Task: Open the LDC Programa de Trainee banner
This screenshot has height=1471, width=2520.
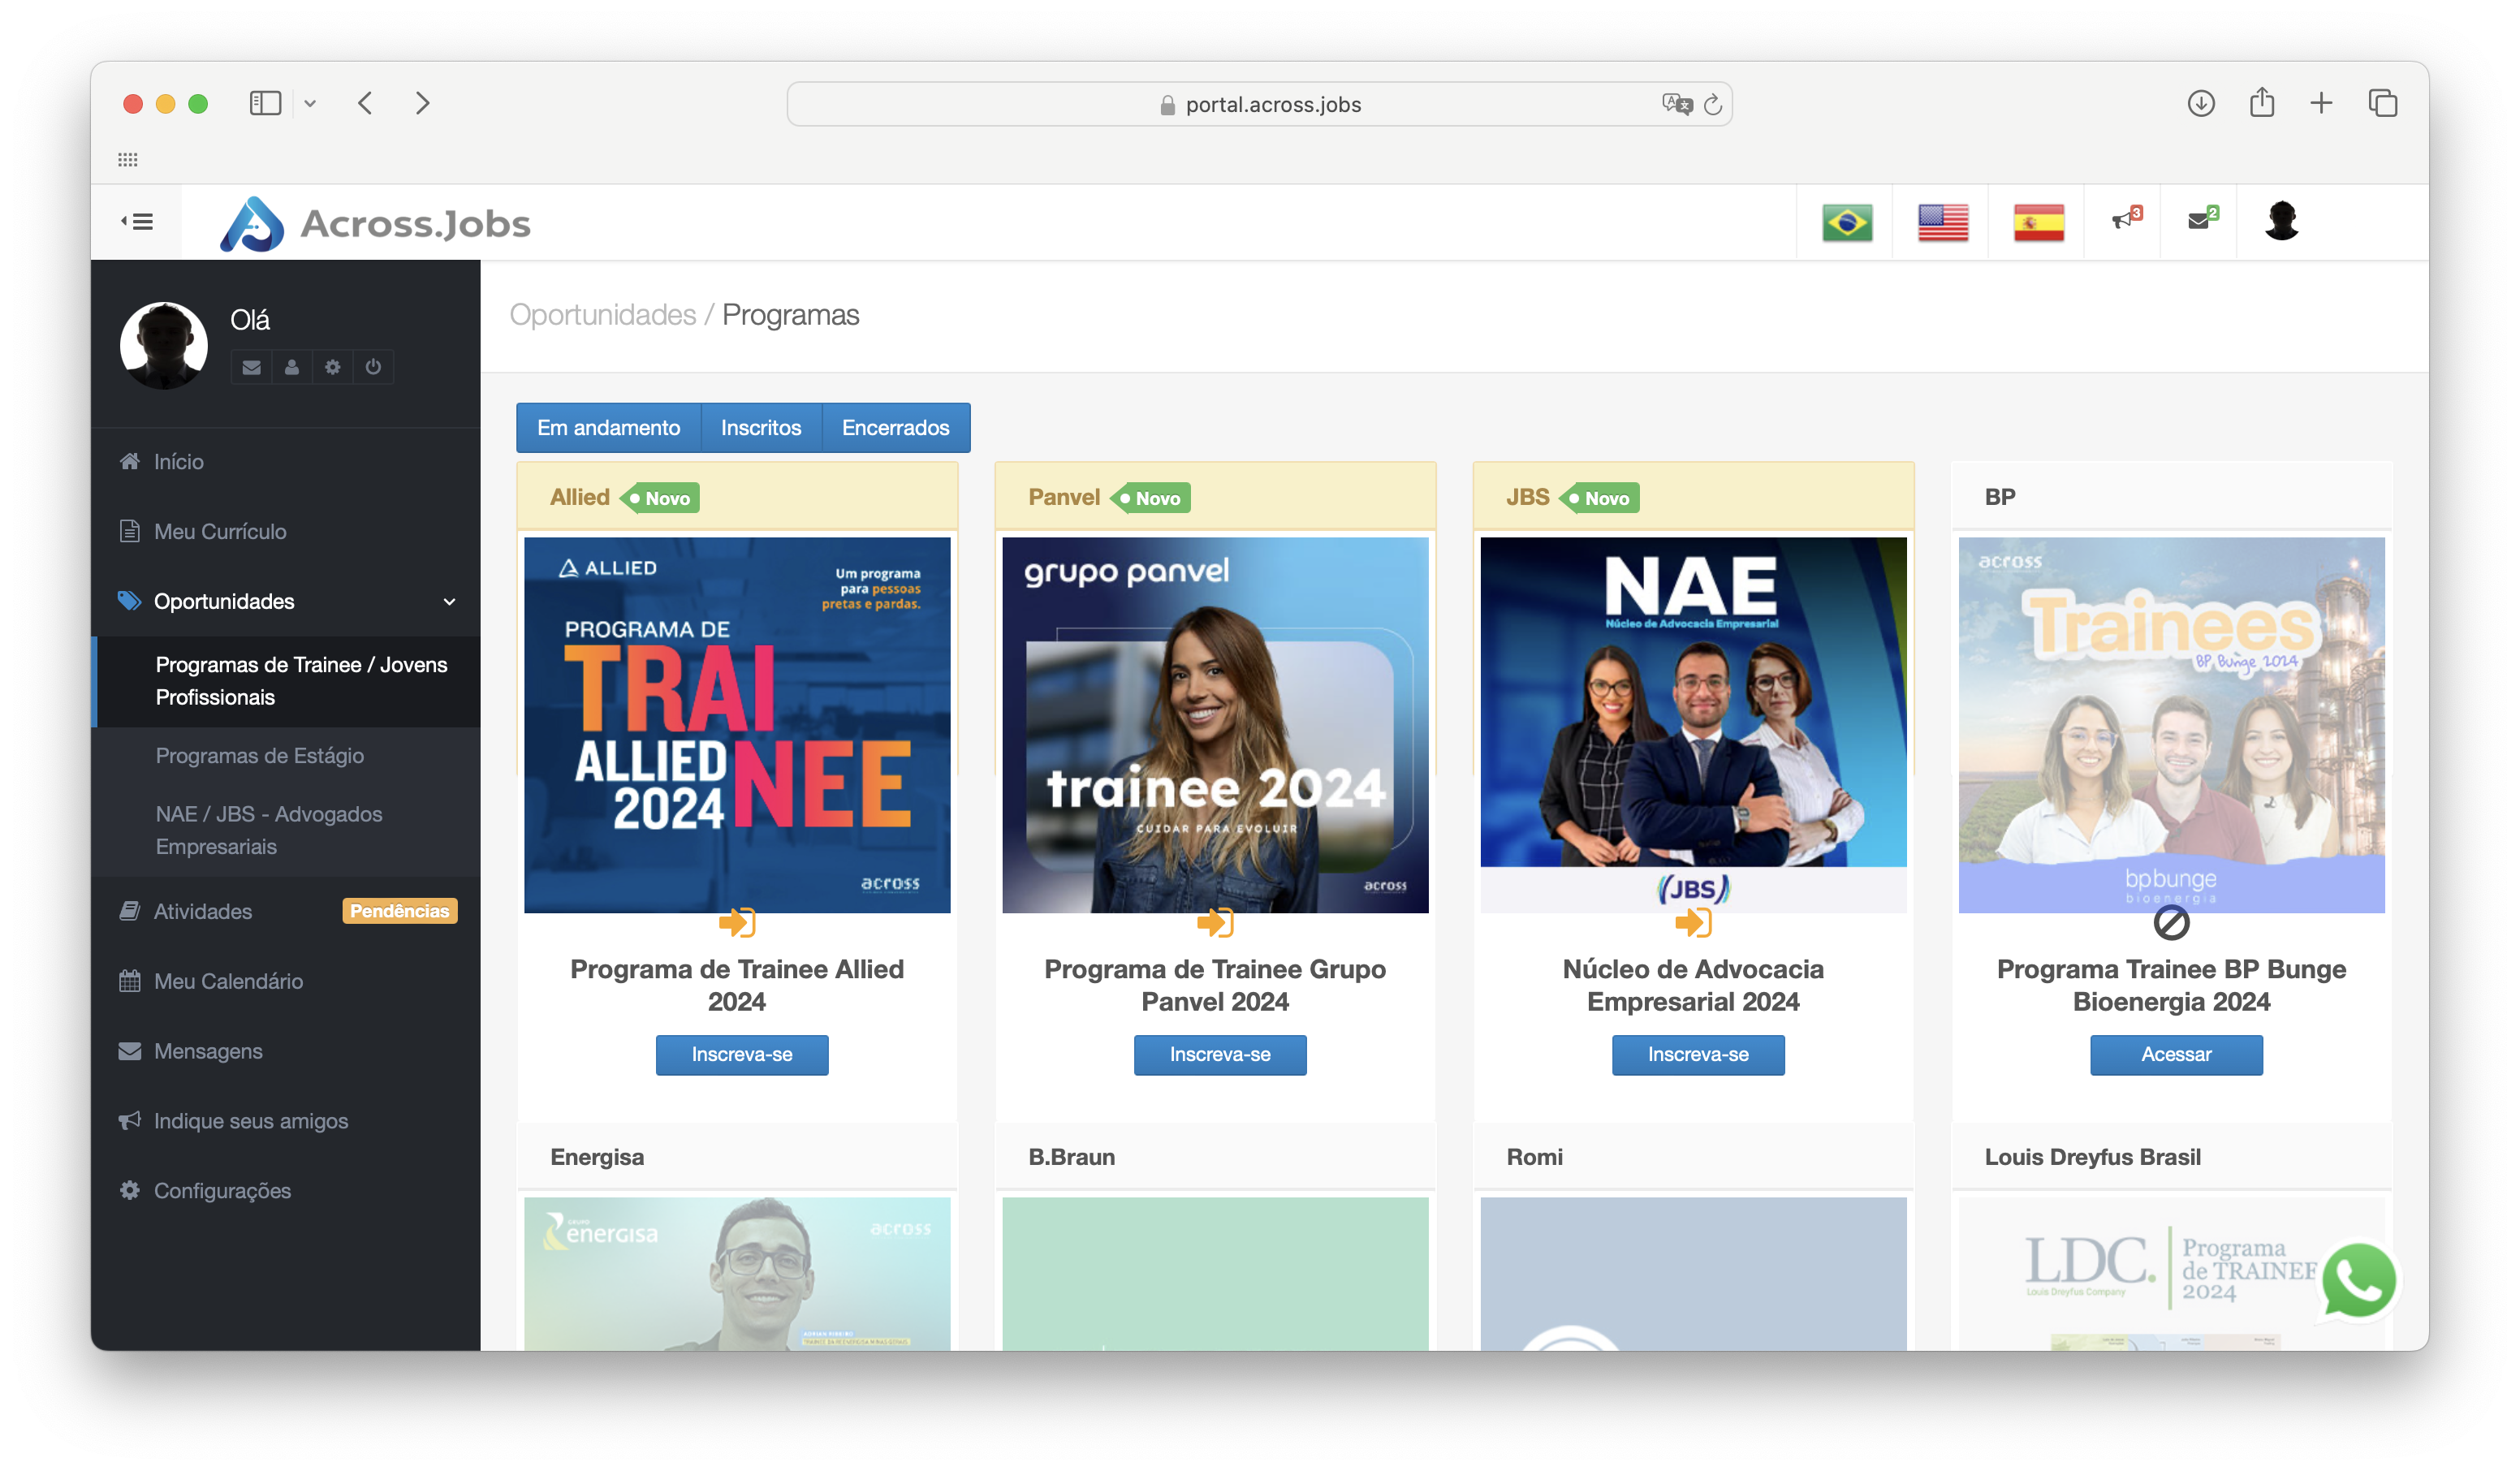Action: [x=2171, y=1273]
